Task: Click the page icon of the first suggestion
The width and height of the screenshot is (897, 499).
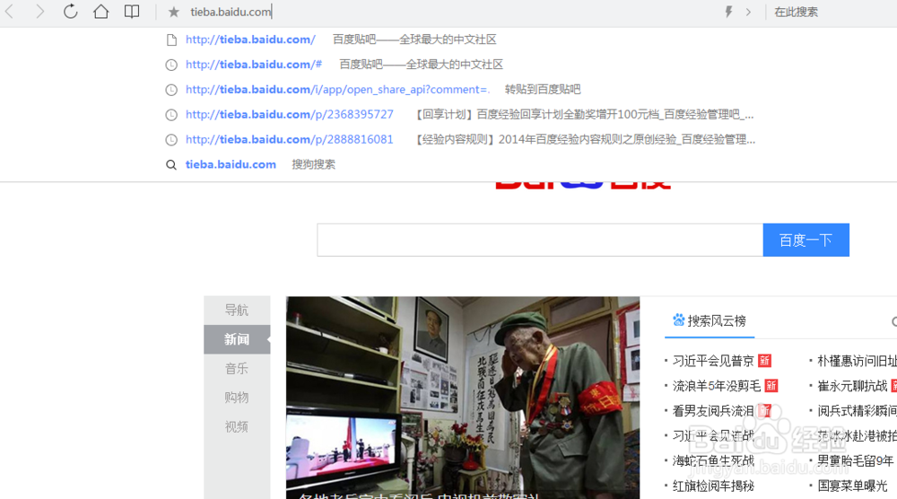Action: click(171, 40)
